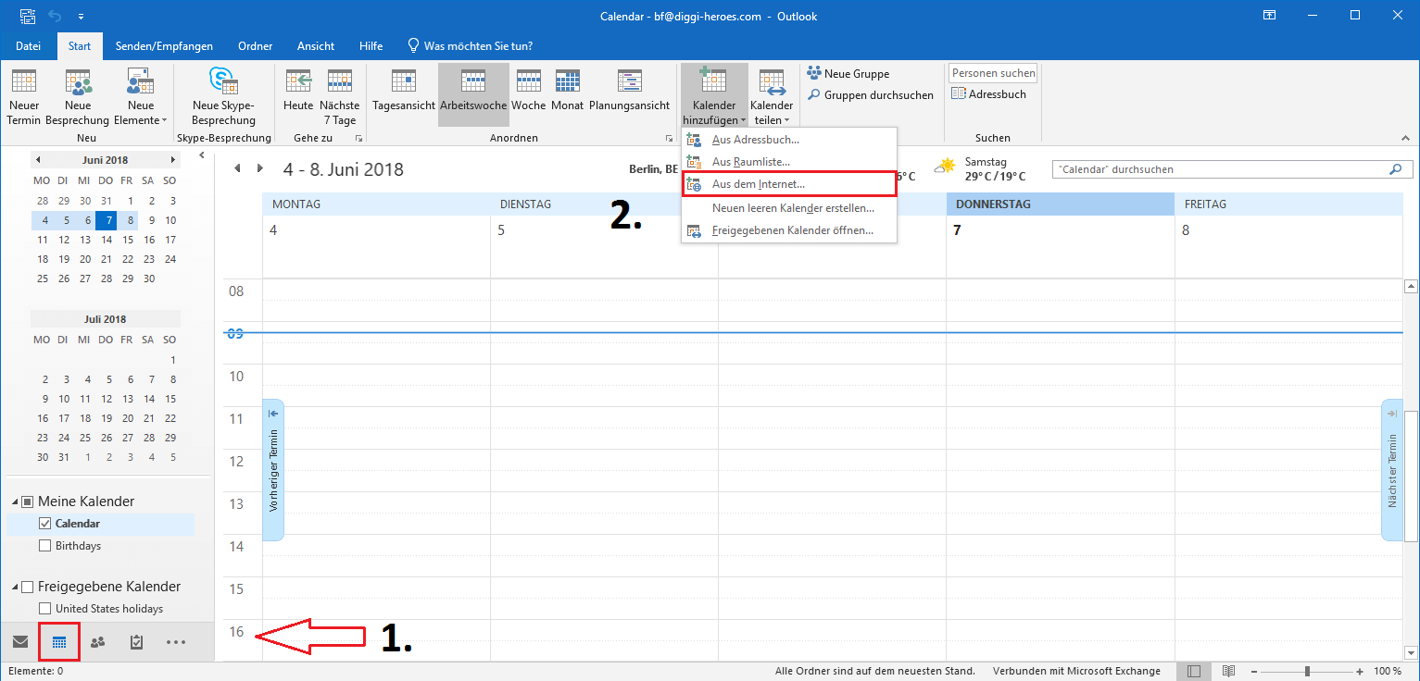The height and width of the screenshot is (681, 1420).
Task: Open Tasks navigation icon
Action: [137, 642]
